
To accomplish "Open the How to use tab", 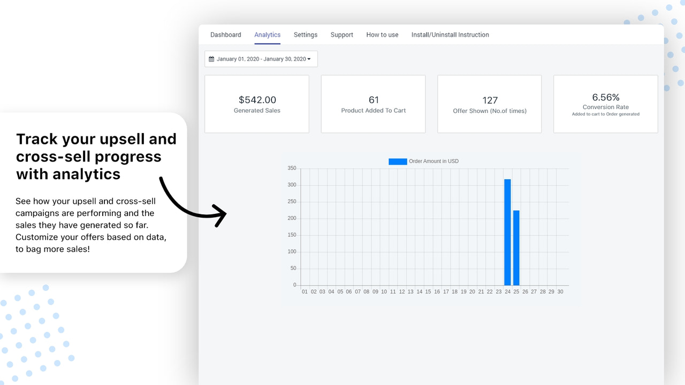I will (x=382, y=34).
